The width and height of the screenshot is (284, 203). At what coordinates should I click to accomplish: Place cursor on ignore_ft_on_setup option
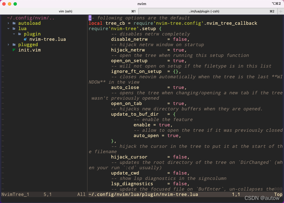click(x=136, y=71)
